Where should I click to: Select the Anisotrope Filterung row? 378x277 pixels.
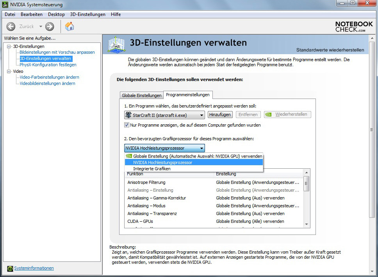click(x=214, y=182)
